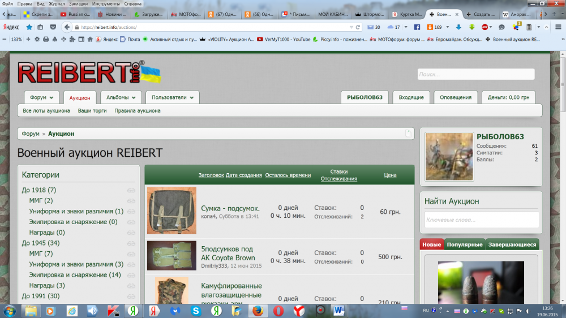This screenshot has height=318, width=566.
Task: Open the URL bar history dropdown arrow
Action: 351,27
